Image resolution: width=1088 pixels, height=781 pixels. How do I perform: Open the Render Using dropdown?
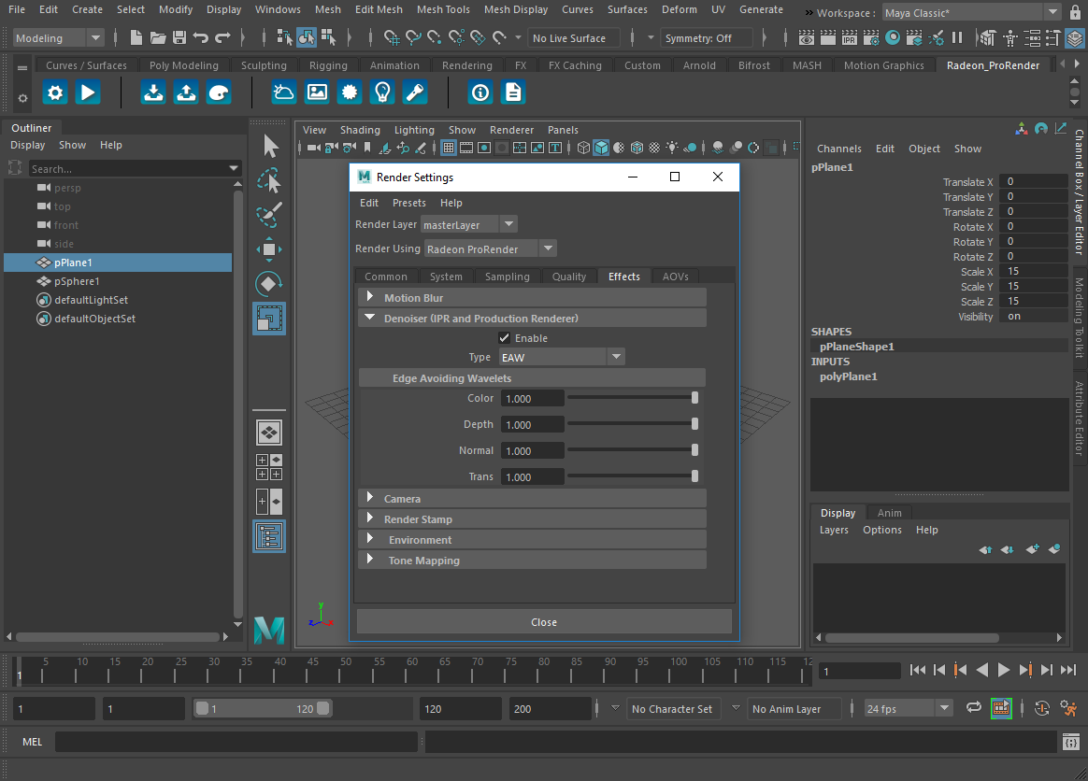click(x=491, y=249)
